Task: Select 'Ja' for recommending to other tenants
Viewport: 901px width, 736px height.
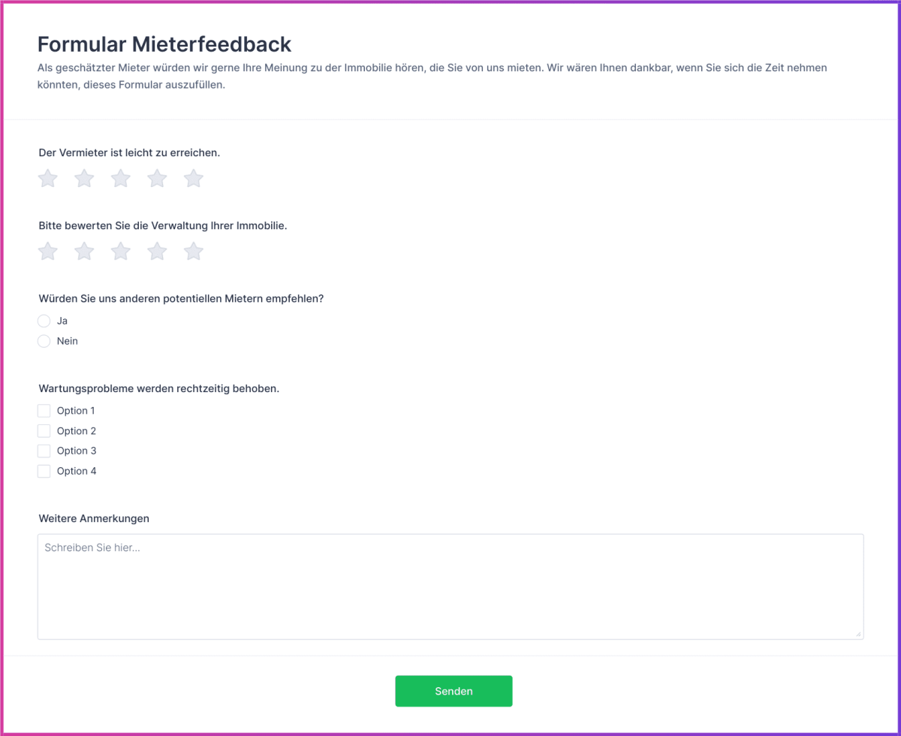Action: point(44,321)
